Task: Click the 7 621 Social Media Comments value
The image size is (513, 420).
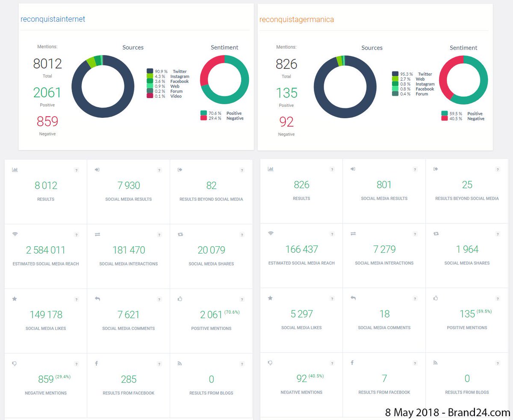Action: [129, 315]
